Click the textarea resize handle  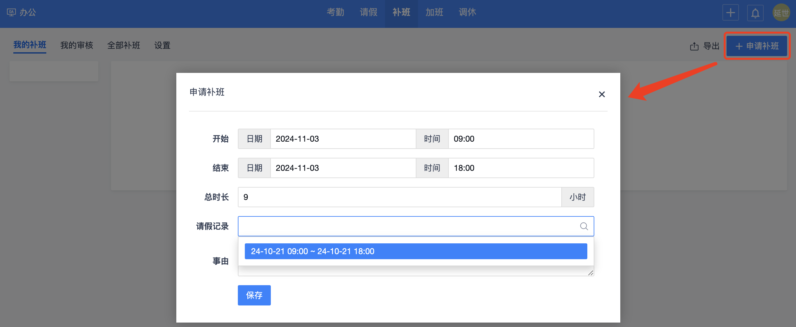click(590, 273)
